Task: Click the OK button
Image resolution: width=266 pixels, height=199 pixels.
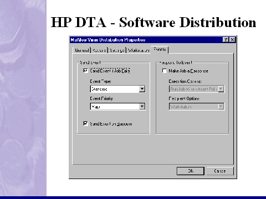Action: coord(191,171)
